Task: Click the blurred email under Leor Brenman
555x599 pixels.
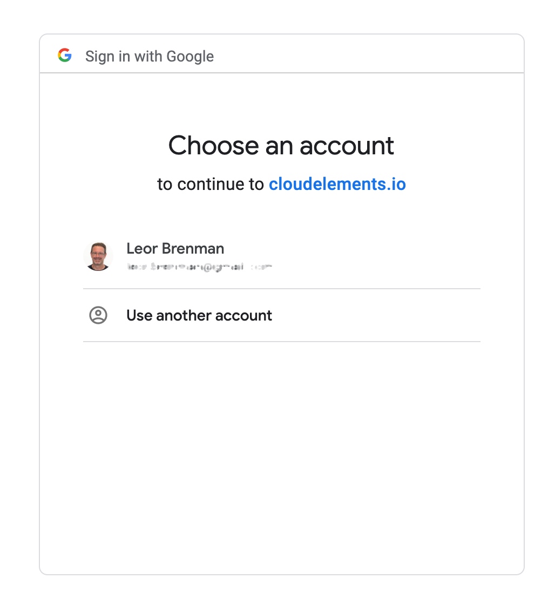Action: tap(199, 267)
